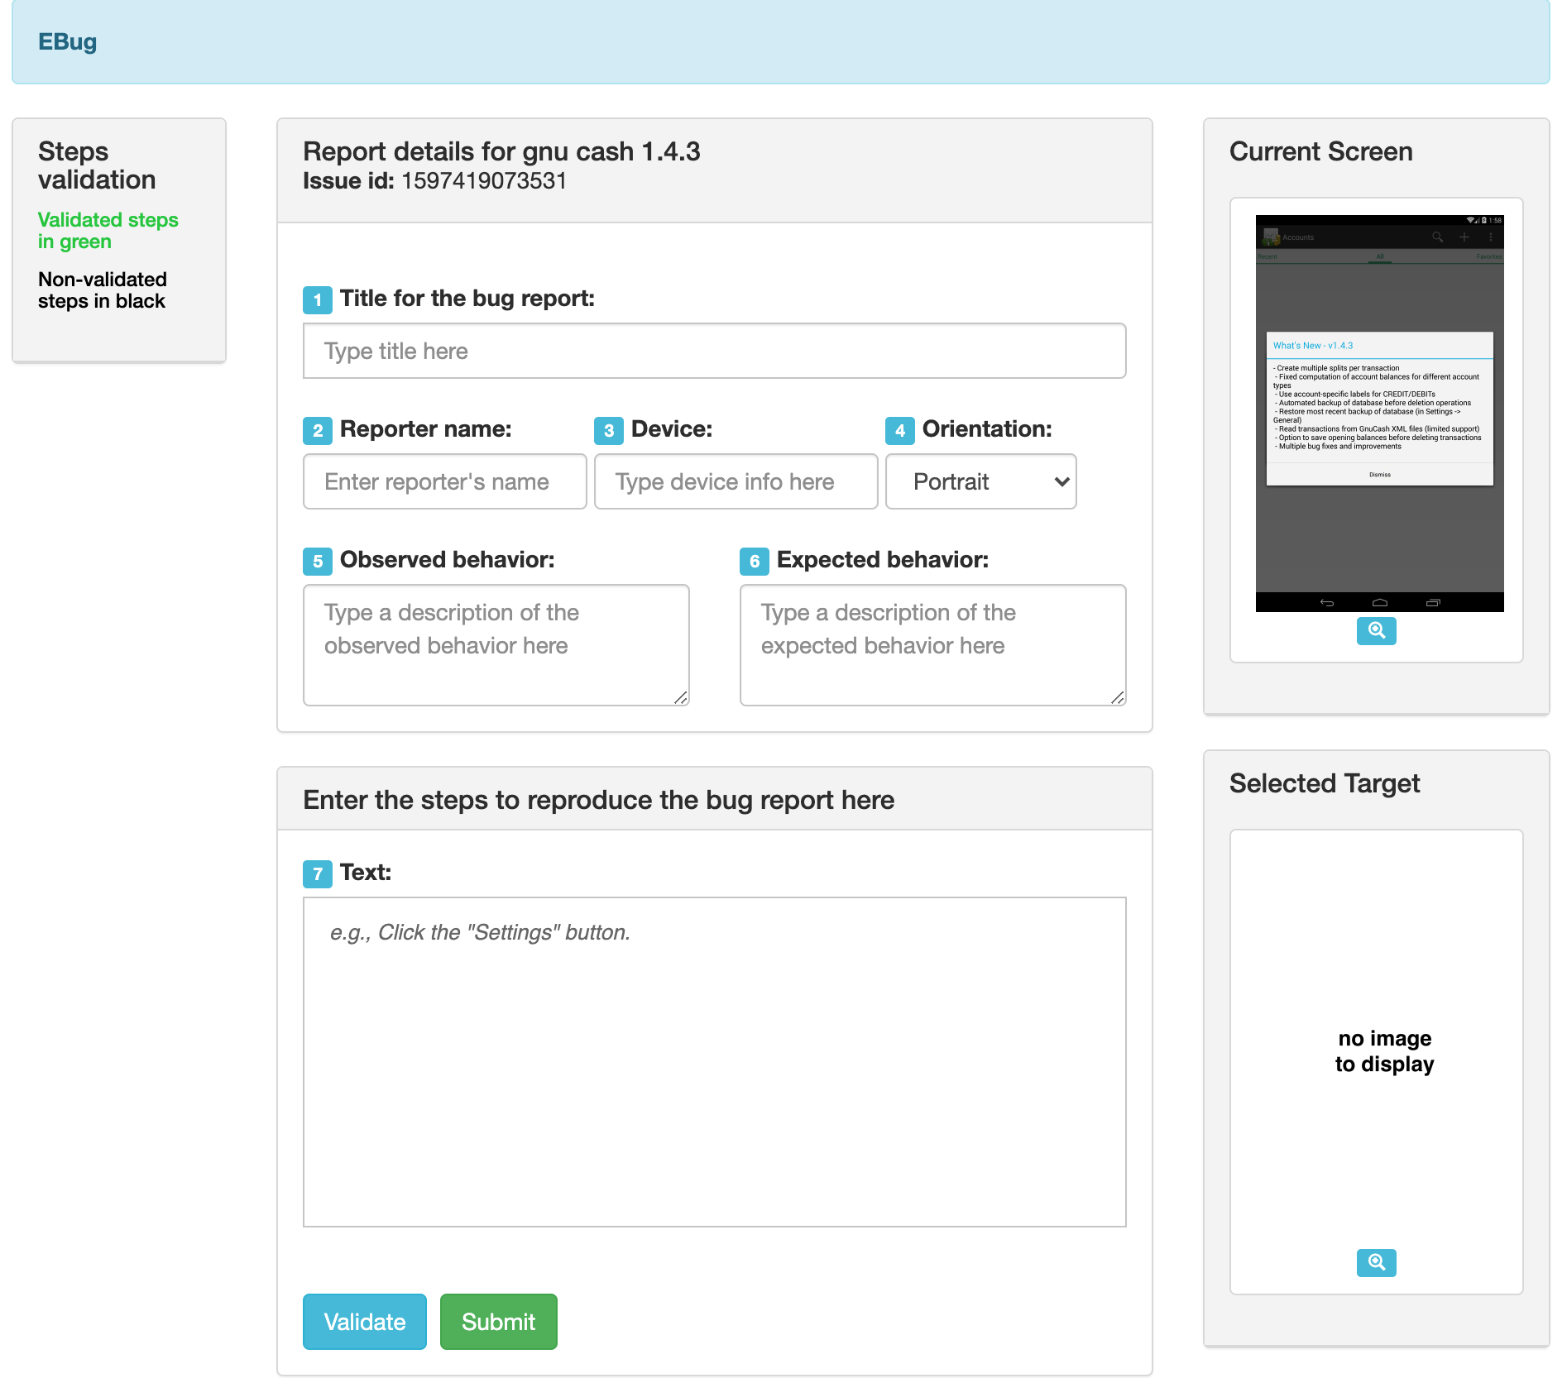Click the 'Non-validated steps in black' text

(x=103, y=290)
